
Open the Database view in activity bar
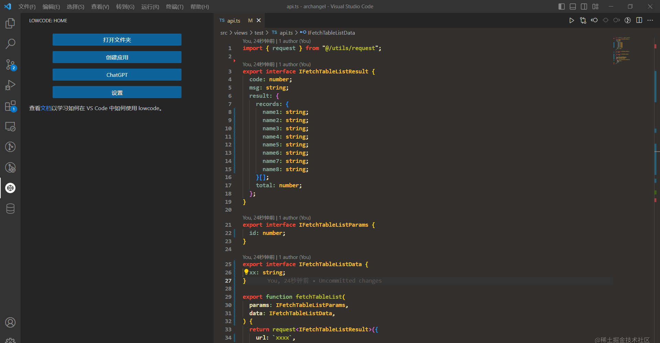[10, 209]
